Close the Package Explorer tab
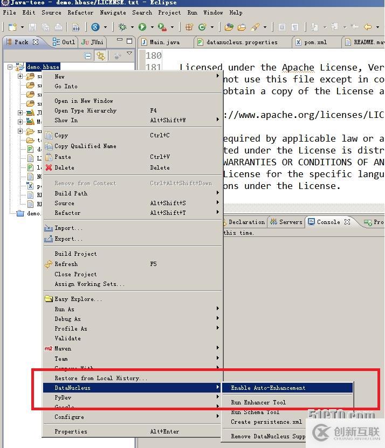 click(36, 42)
